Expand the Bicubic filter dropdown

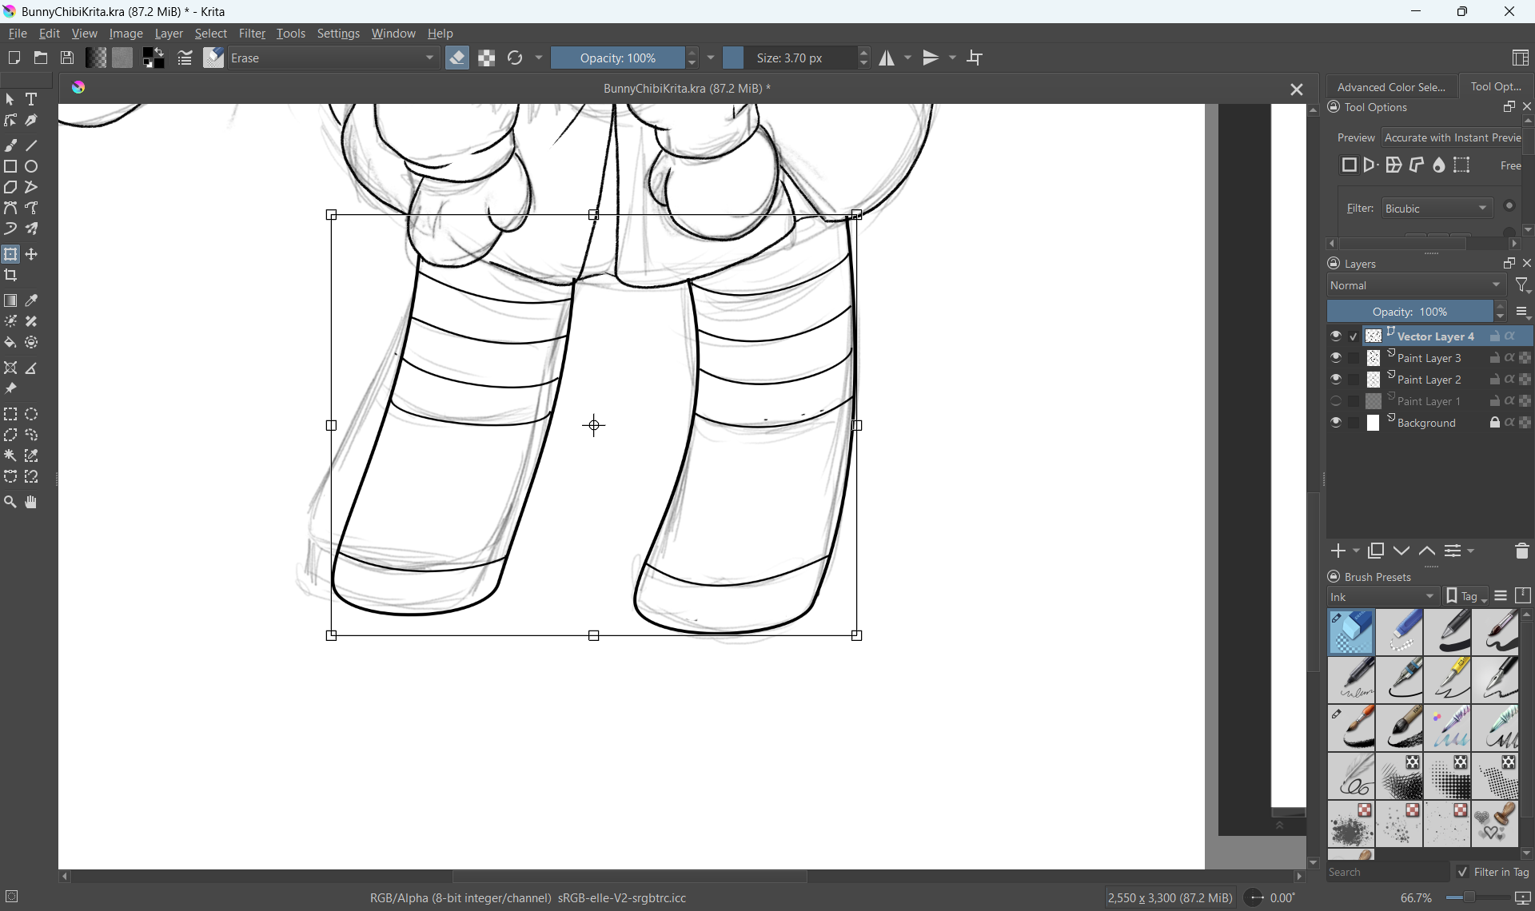tap(1437, 209)
